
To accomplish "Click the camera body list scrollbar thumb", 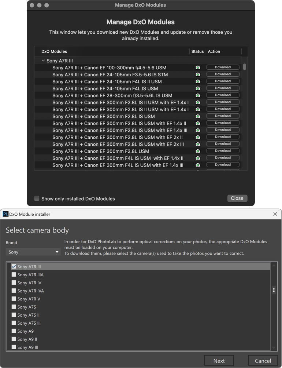I will point(274,290).
